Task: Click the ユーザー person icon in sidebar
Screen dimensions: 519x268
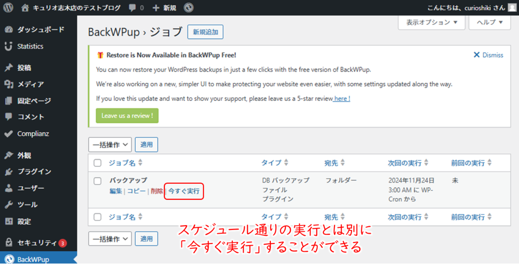Action: [8, 188]
